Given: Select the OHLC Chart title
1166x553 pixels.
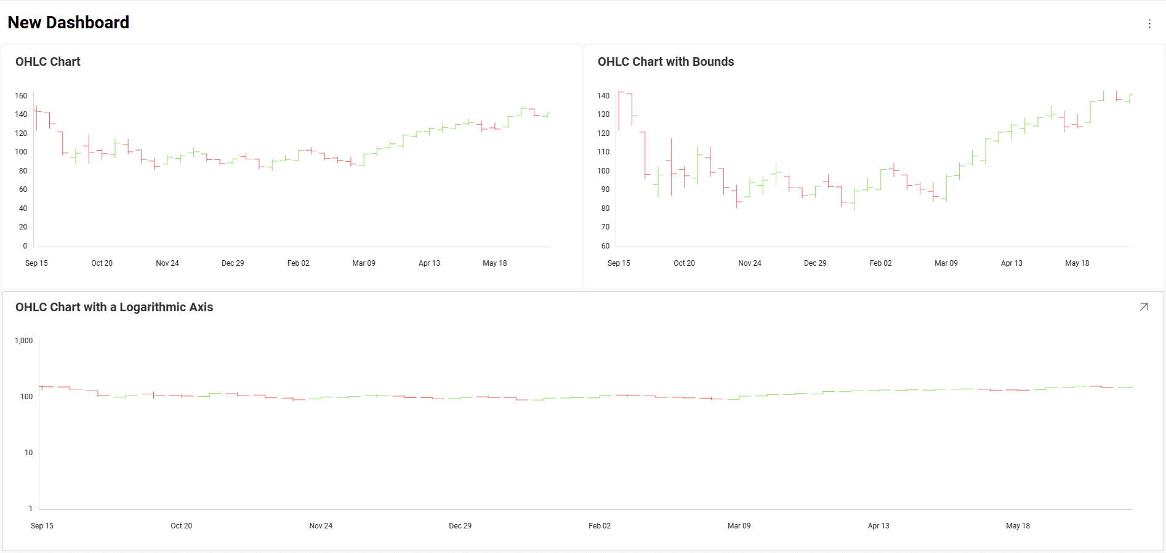Looking at the screenshot, I should coord(48,62).
